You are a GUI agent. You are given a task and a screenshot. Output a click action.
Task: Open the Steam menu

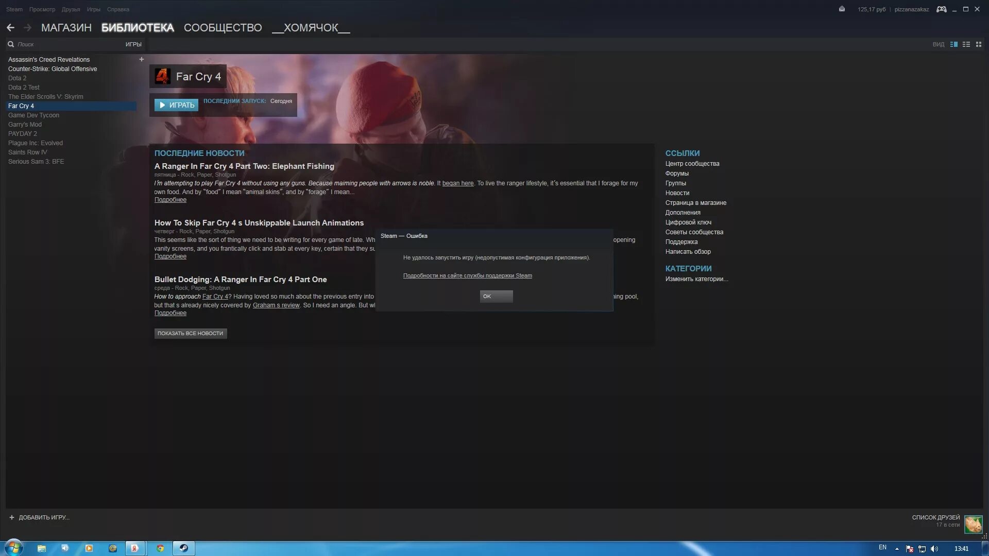(14, 9)
